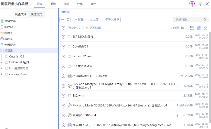The height and width of the screenshot is (129, 211).
Task: Open 全盘搜索 search
Action: click(x=8, y=45)
